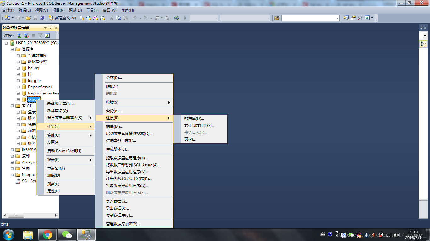This screenshot has height=241, width=430.
Task: Expand the ReportServer database node
Action: (18, 87)
